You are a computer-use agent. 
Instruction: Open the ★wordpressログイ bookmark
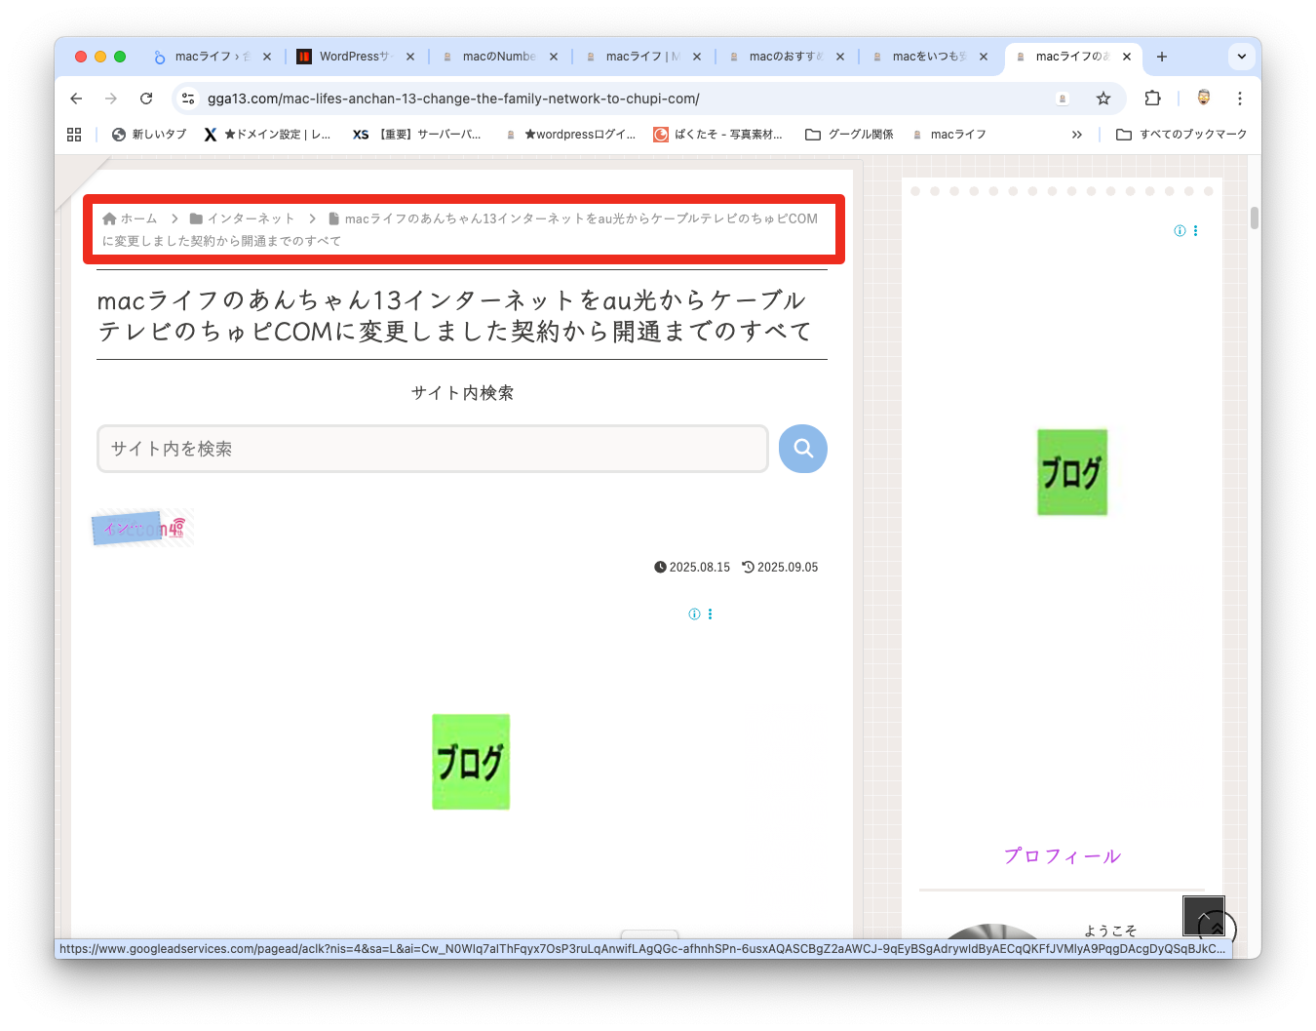570,135
